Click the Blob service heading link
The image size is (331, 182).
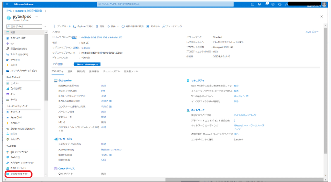pyautogui.click(x=65, y=80)
